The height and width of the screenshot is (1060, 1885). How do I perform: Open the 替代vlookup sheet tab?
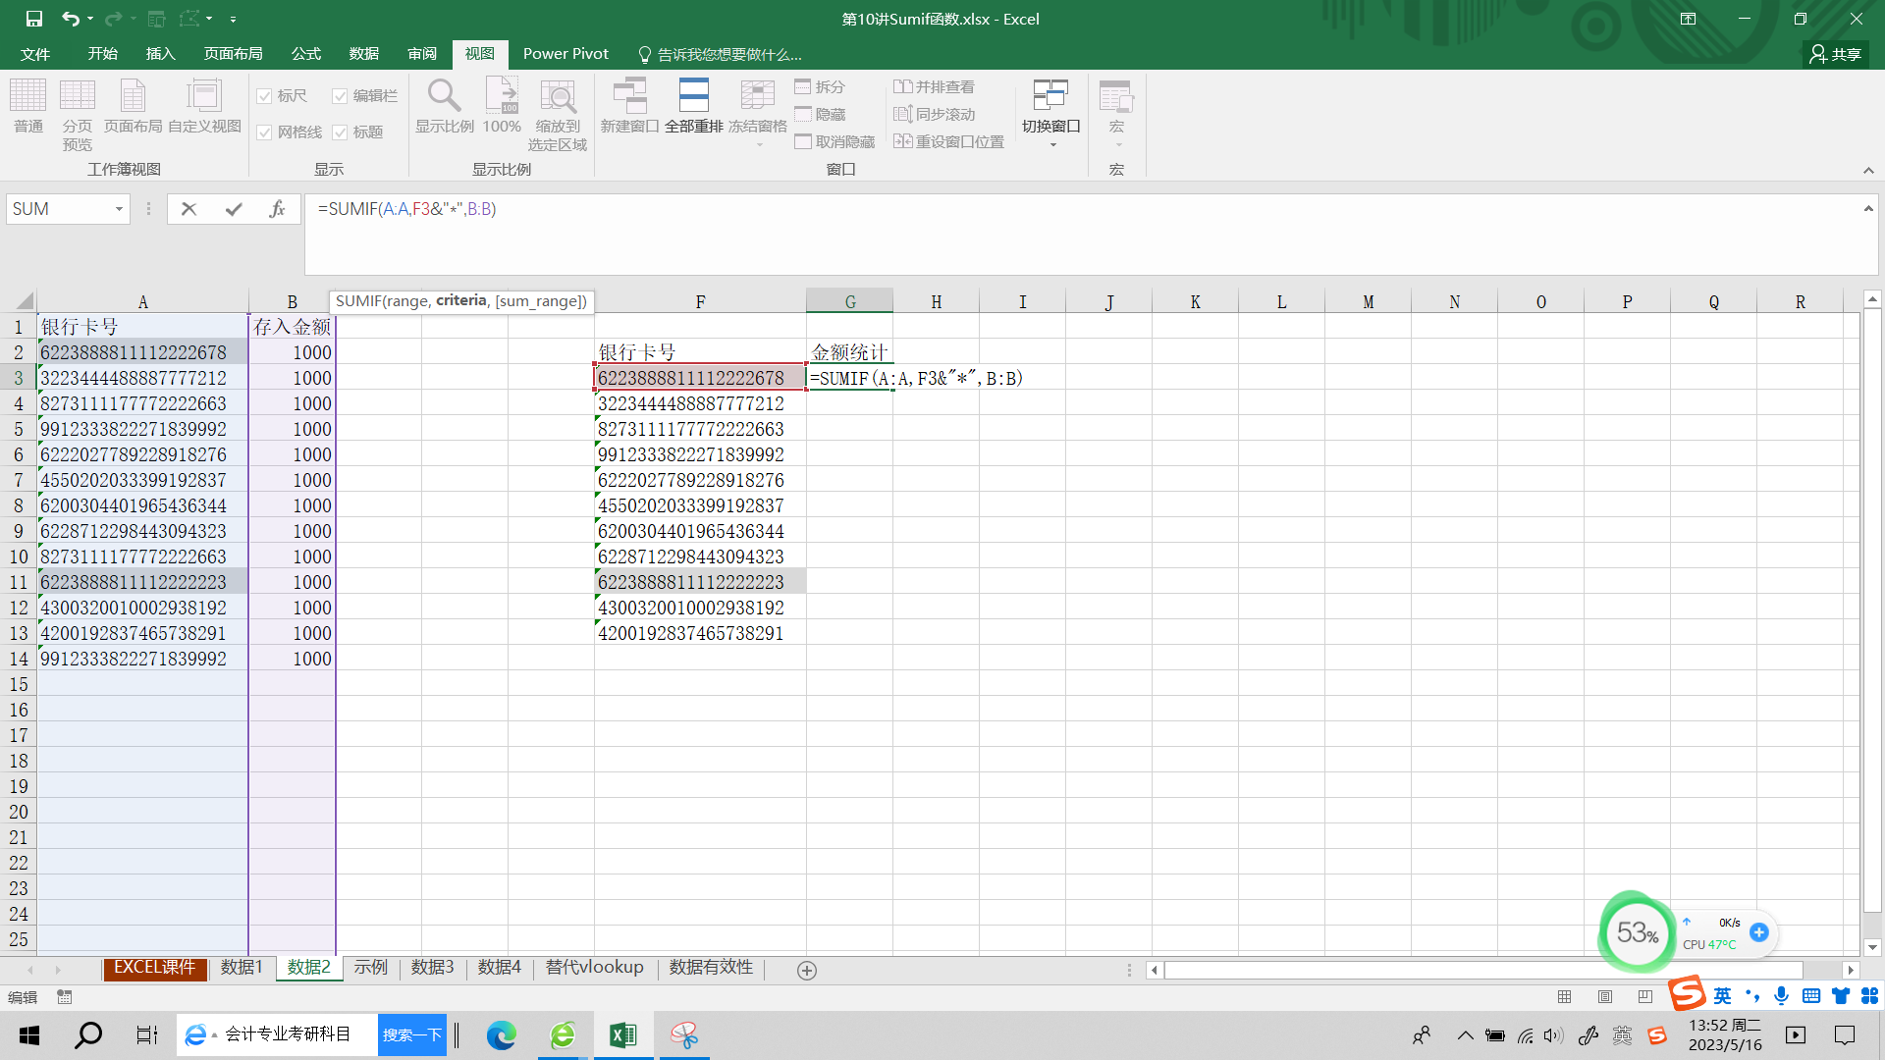point(594,968)
